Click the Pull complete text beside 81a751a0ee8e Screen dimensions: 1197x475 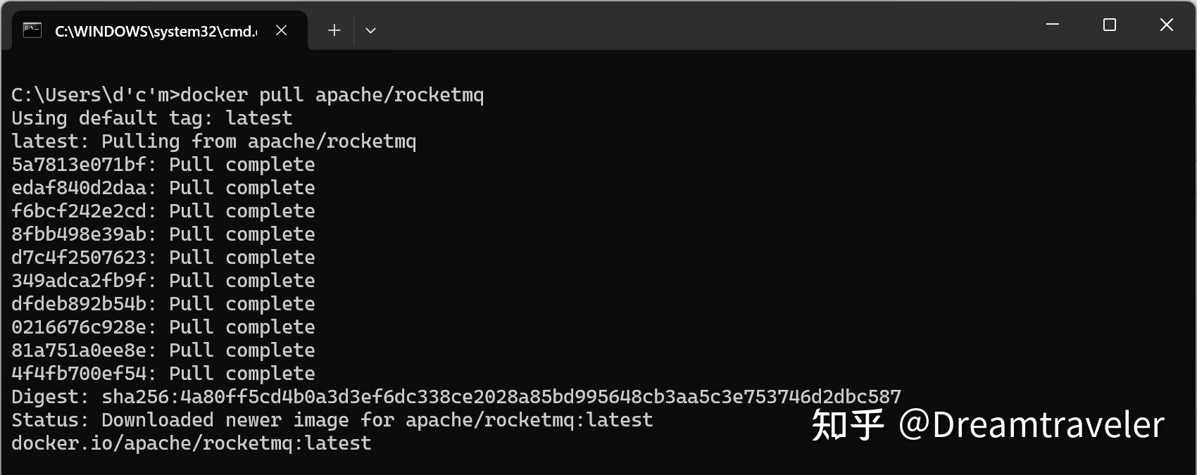(x=242, y=350)
